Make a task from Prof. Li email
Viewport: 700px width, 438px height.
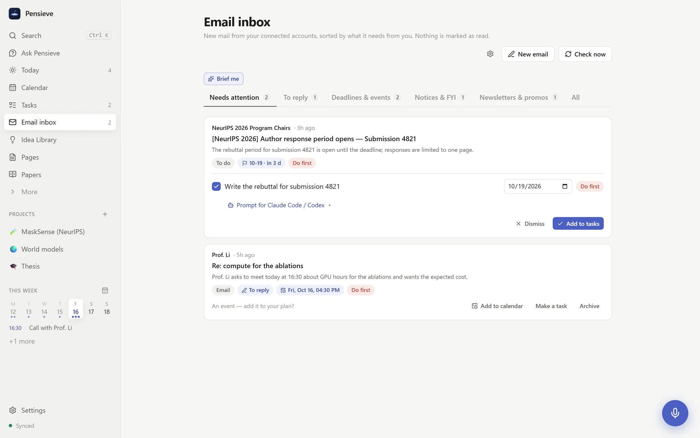(x=551, y=306)
